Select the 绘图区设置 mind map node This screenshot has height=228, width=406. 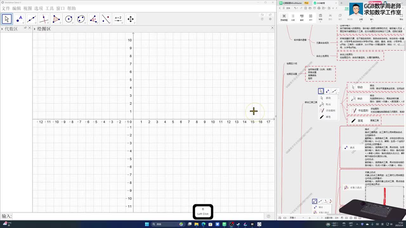(x=292, y=74)
